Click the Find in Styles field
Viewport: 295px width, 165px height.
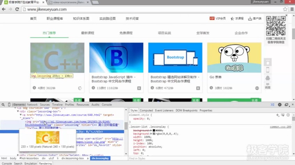210,158
